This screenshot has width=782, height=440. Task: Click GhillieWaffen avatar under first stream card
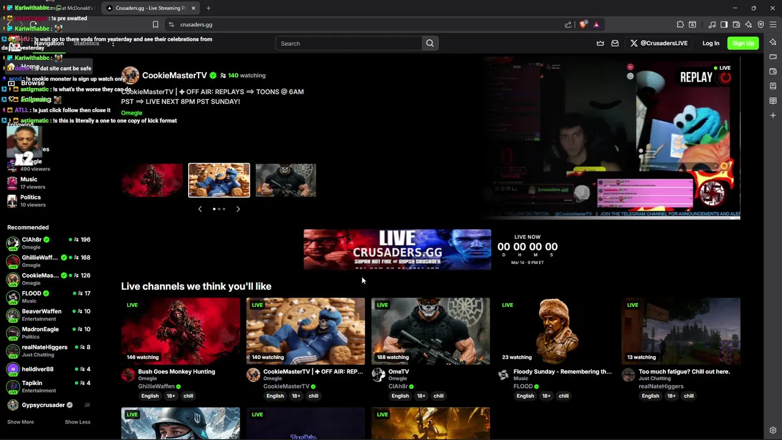128,375
